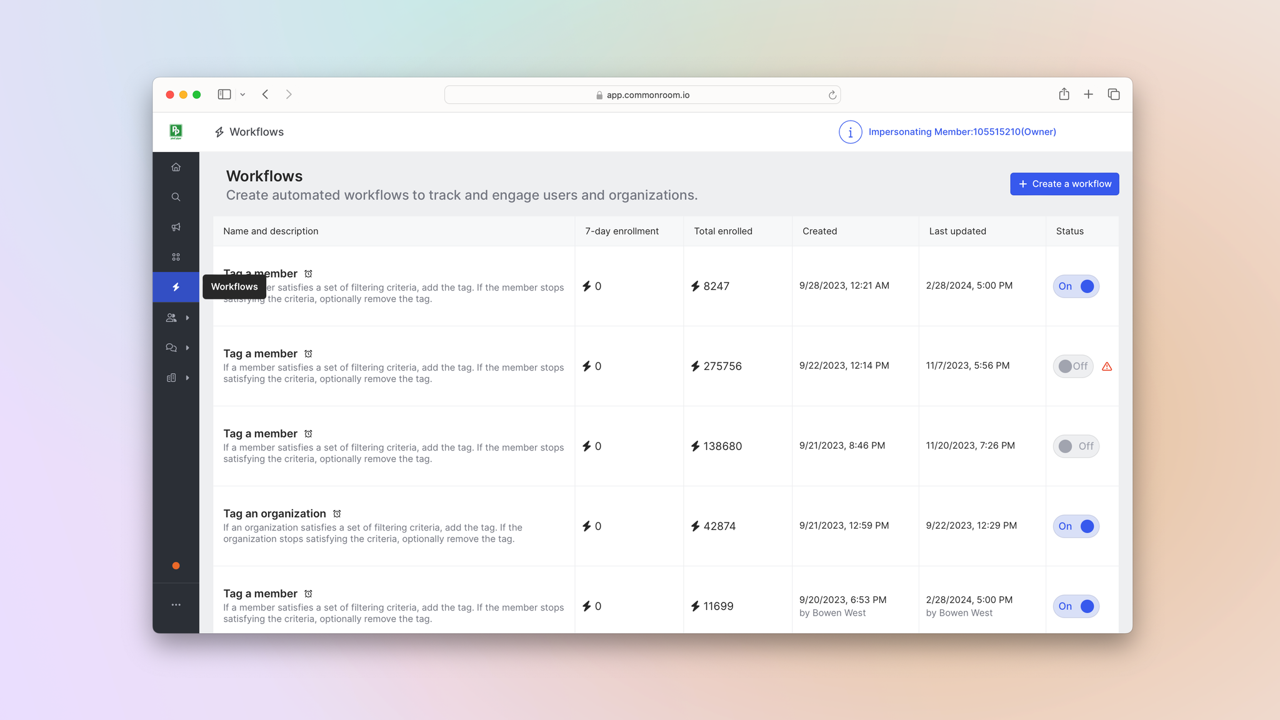Click clock icon on workflow created by Bowen West
Screen dimensions: 1280x720
[308, 594]
